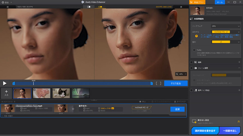Expand the 書き出し設定 export settings panel

pyautogui.click(x=238, y=121)
